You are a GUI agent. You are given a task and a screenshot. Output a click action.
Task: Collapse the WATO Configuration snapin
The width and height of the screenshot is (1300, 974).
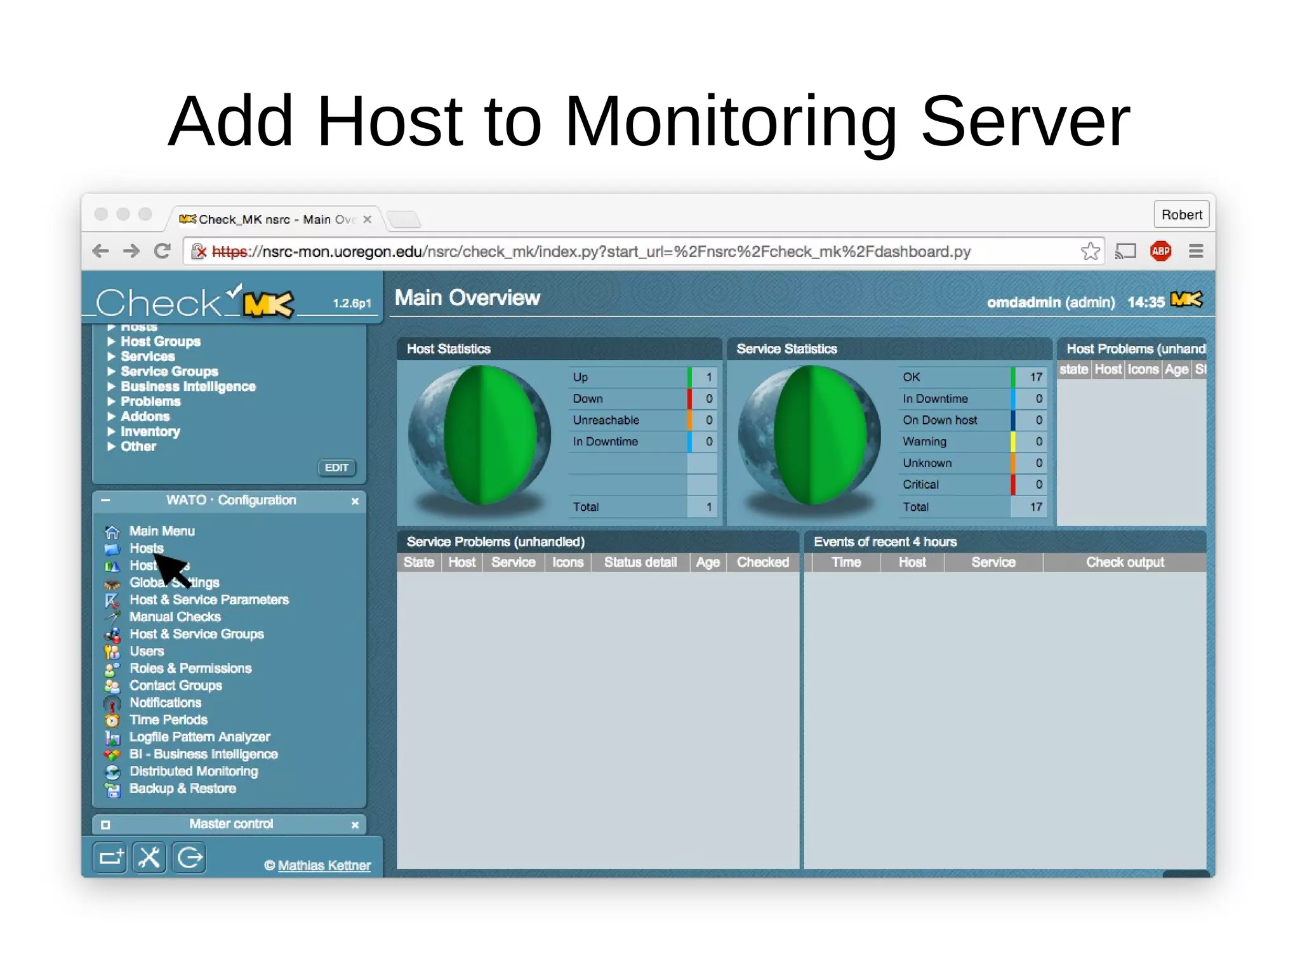pyautogui.click(x=105, y=500)
